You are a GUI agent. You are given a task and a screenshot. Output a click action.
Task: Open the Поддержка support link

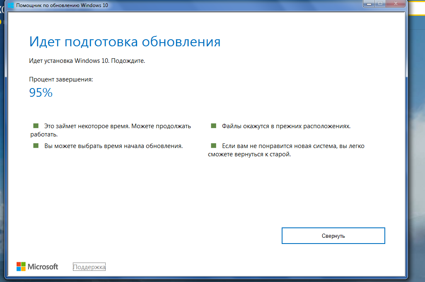point(89,267)
